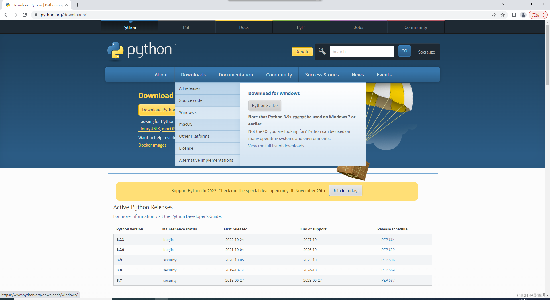The width and height of the screenshot is (550, 300).
Task: Open the PEP 596 link
Action: [x=388, y=260]
